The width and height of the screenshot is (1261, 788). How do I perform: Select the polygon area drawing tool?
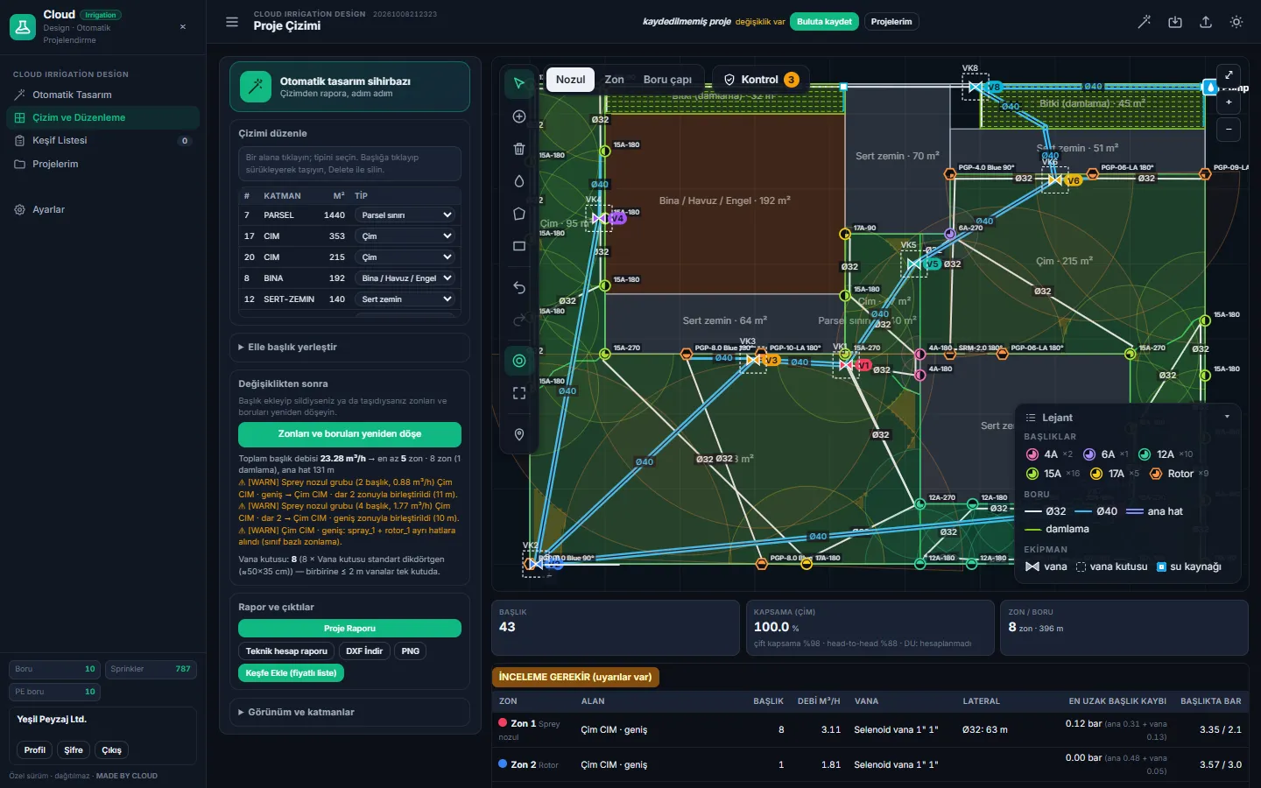point(519,214)
